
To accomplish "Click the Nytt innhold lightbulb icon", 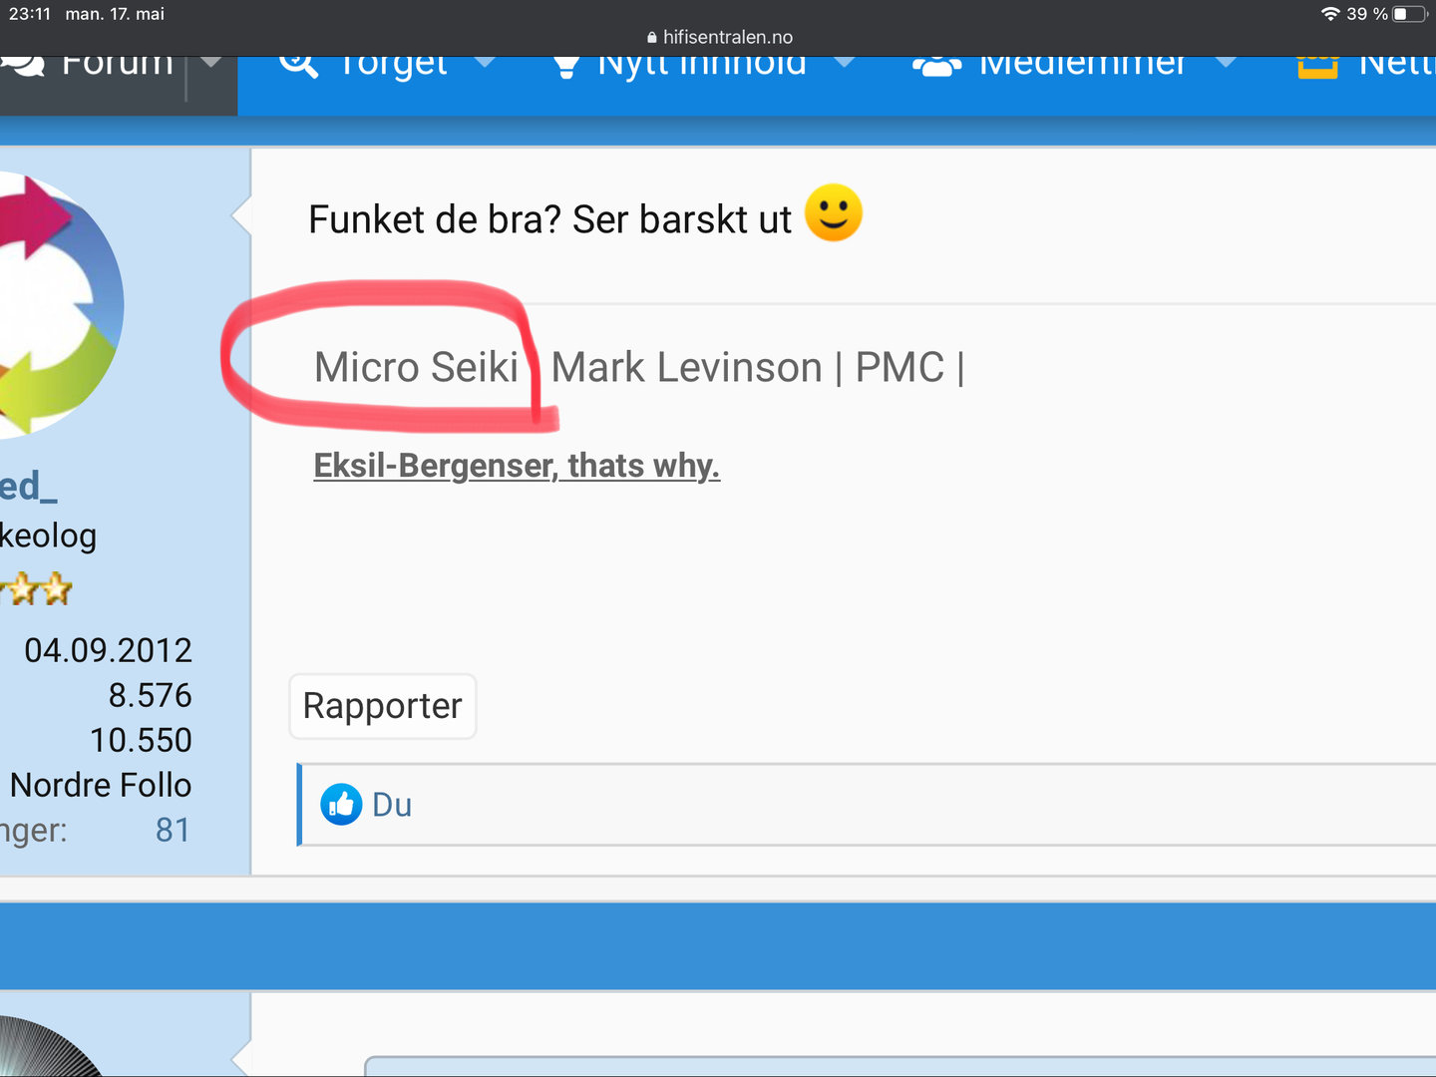I will tap(566, 66).
